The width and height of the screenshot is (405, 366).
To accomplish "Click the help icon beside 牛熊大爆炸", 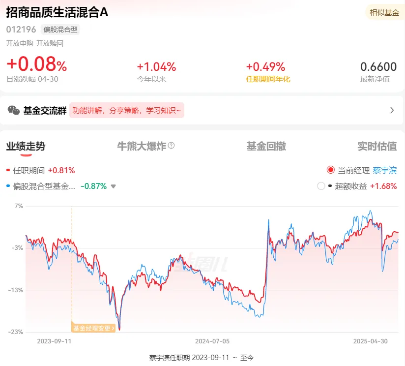I will coord(171,146).
